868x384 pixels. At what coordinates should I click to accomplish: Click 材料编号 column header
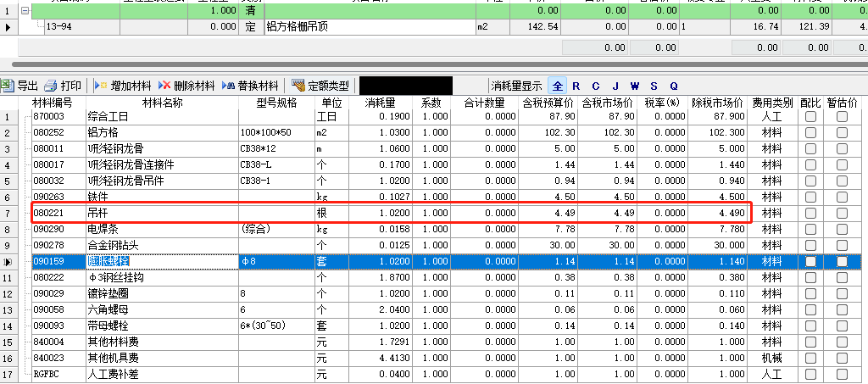click(53, 103)
